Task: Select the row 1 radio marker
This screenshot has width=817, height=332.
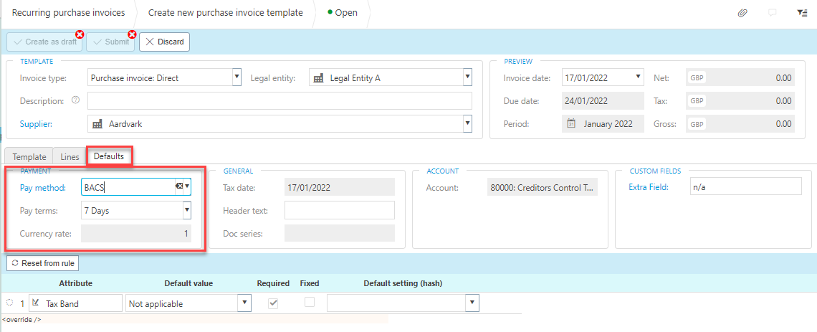Action: click(10, 303)
